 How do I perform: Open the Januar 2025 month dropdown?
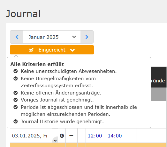point(52,37)
